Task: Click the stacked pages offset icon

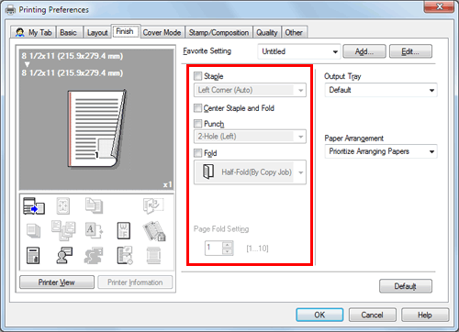Action: 33,231
